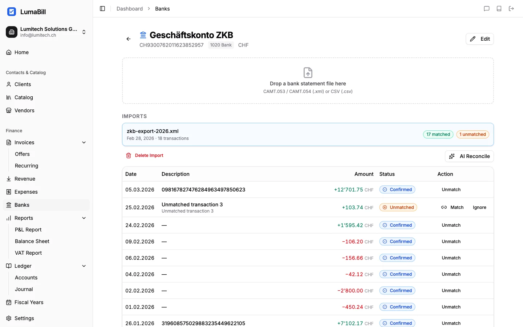Navigate to Dashboard in the breadcrumb

tap(130, 8)
